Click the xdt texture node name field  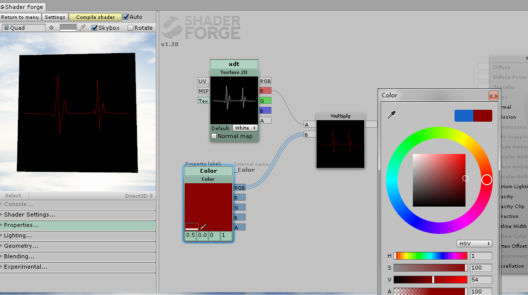(234, 64)
